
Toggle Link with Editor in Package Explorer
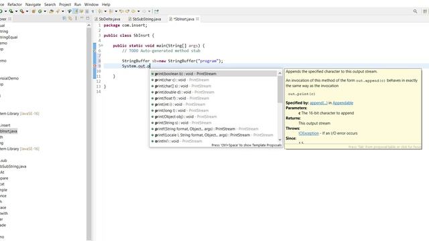tap(70, 18)
